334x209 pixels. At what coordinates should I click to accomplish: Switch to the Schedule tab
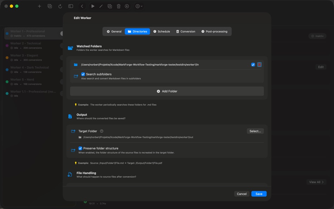161,31
